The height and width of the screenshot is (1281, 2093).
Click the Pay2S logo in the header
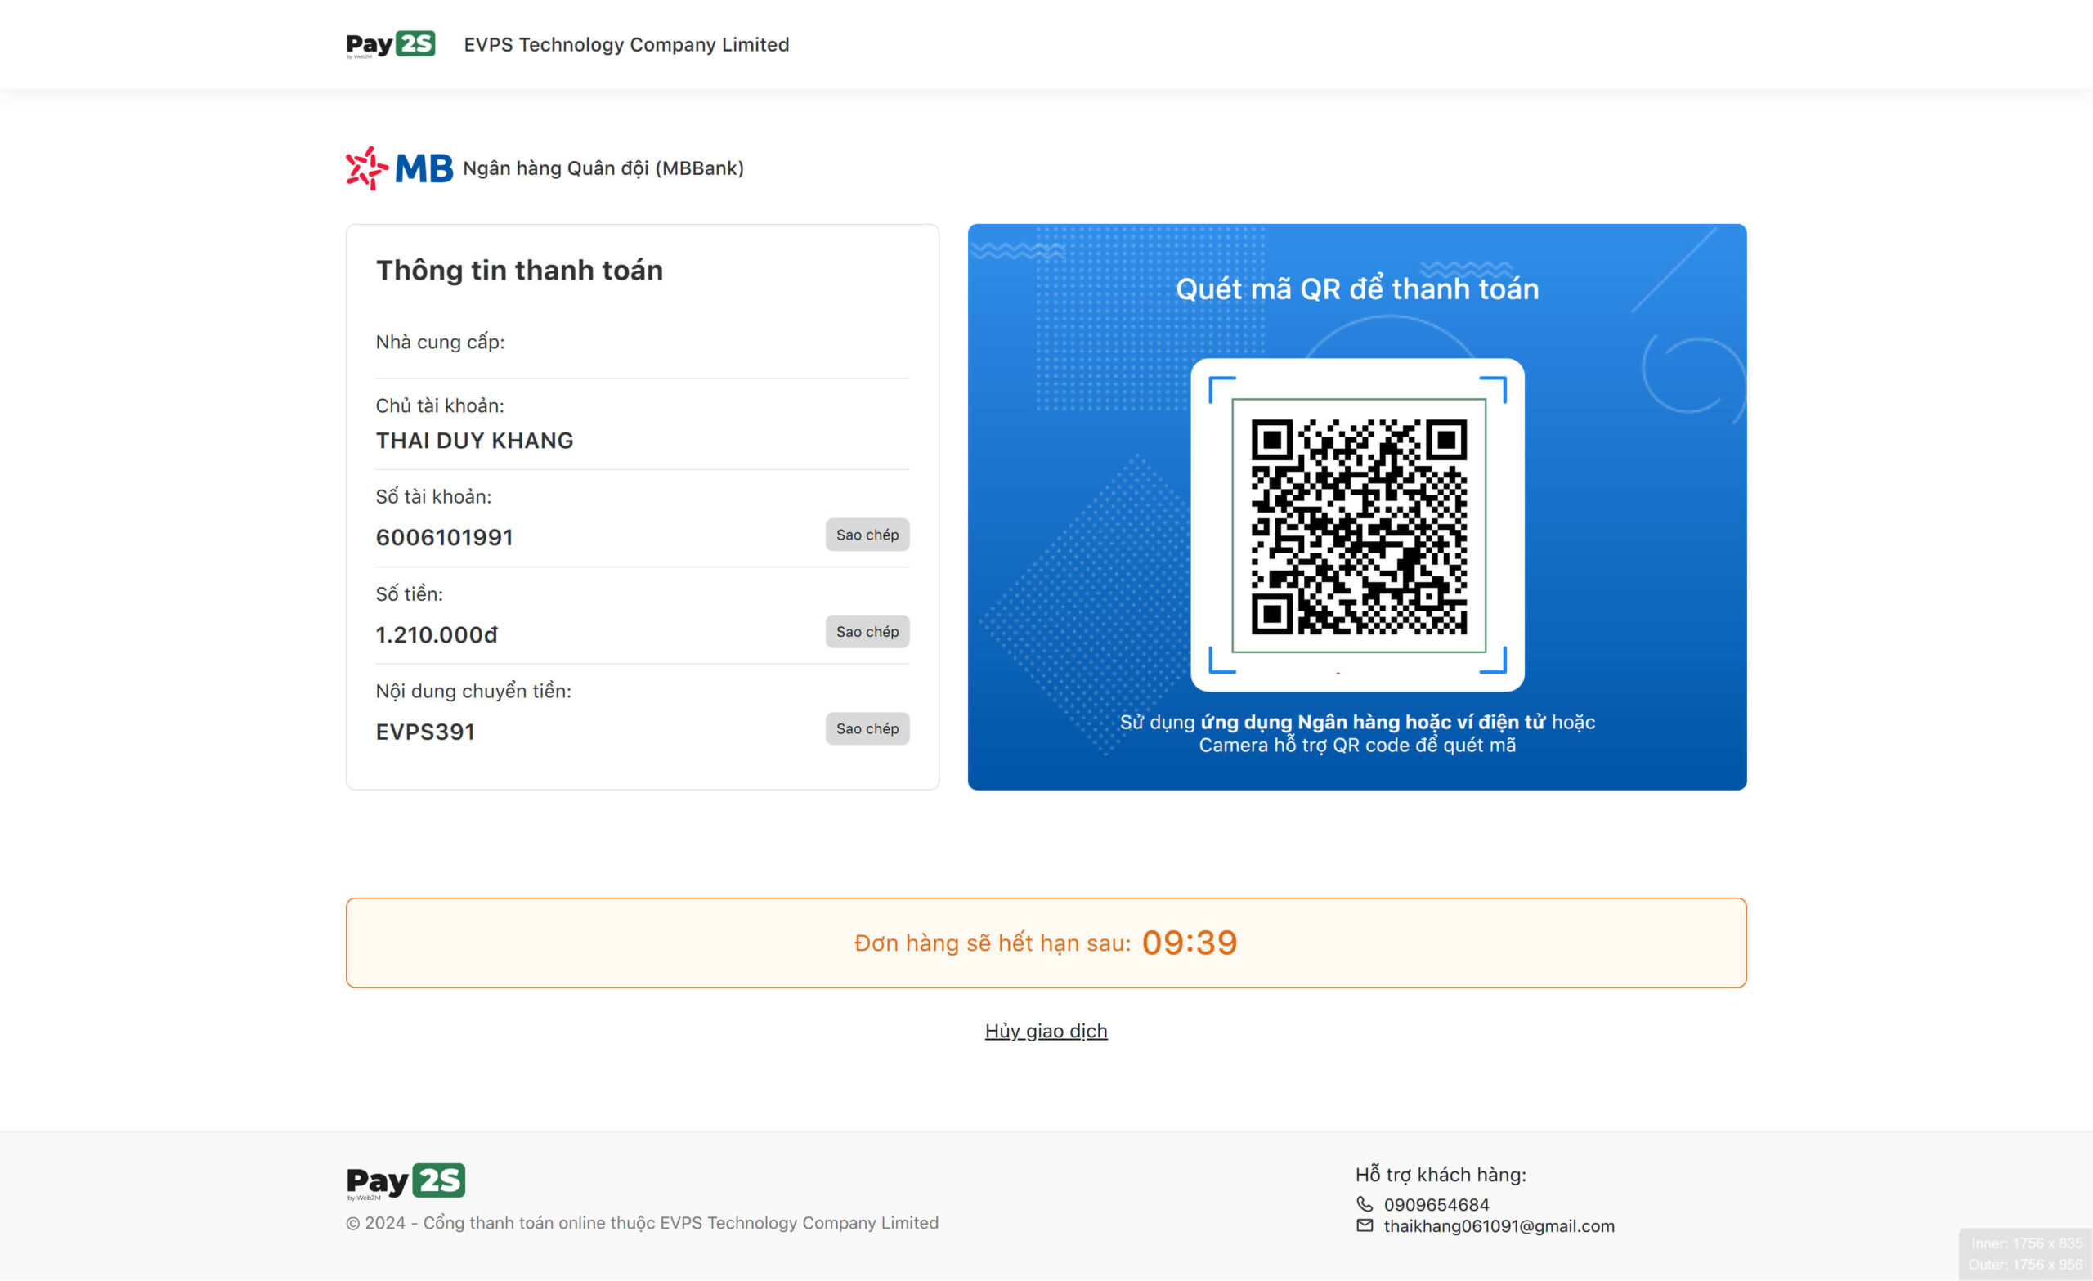tap(391, 44)
